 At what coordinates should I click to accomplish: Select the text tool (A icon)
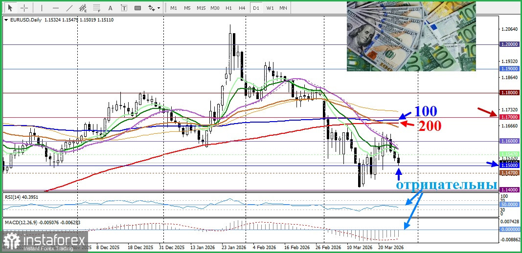pos(110,8)
